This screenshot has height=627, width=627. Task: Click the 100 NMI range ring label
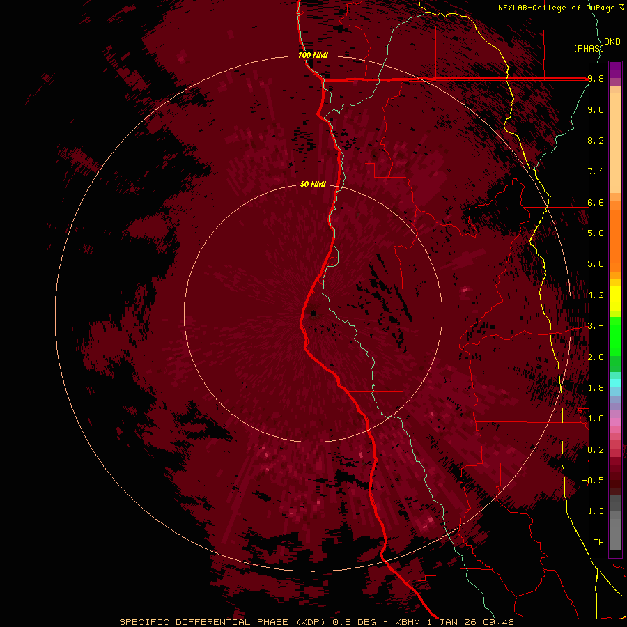(313, 55)
